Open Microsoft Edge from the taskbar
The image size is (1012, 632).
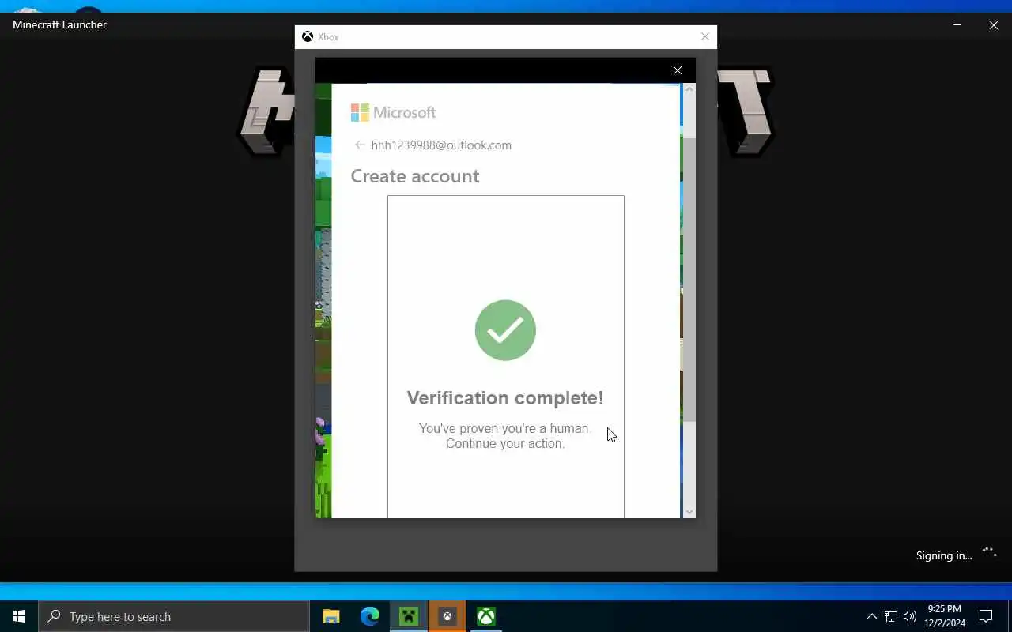tap(370, 616)
